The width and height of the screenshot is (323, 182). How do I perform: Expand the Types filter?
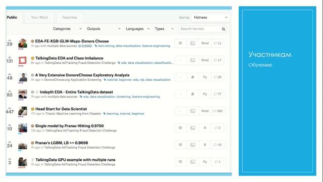point(164,29)
